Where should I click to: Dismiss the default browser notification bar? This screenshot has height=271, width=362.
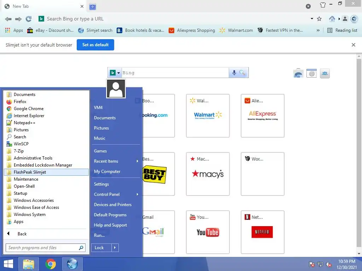353,45
